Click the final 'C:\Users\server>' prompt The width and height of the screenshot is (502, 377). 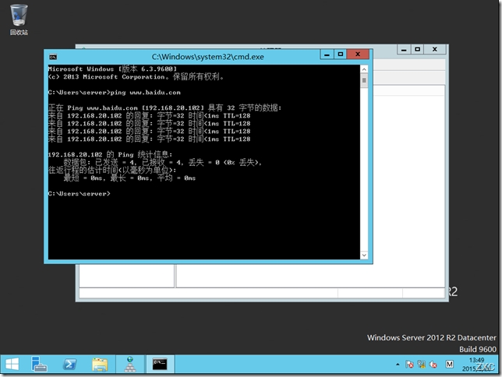pos(79,194)
